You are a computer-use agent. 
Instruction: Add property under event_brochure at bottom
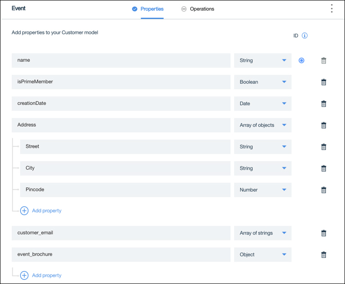pos(41,275)
